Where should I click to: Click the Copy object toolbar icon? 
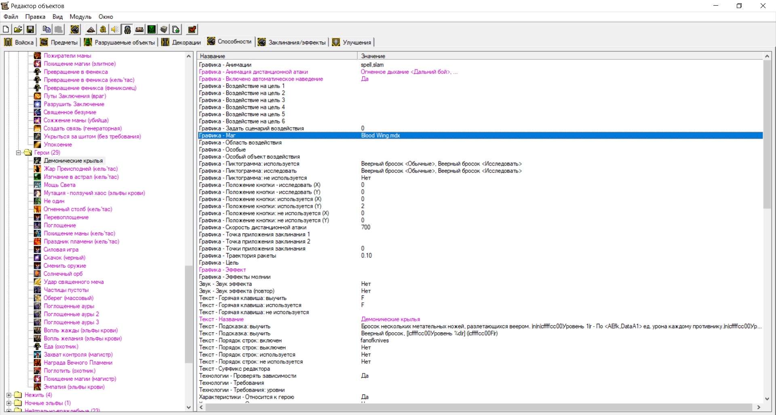click(x=46, y=29)
